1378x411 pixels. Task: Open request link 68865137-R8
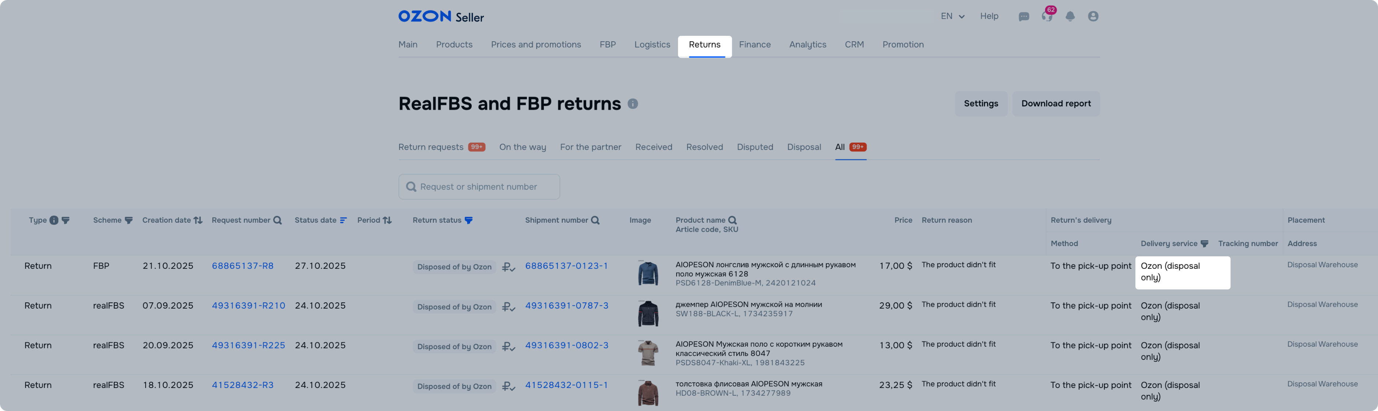tap(242, 265)
